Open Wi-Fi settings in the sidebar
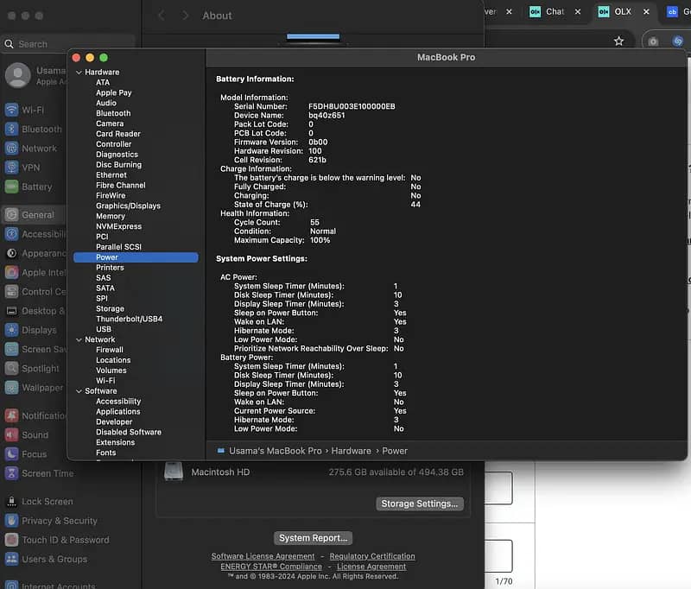 point(32,110)
